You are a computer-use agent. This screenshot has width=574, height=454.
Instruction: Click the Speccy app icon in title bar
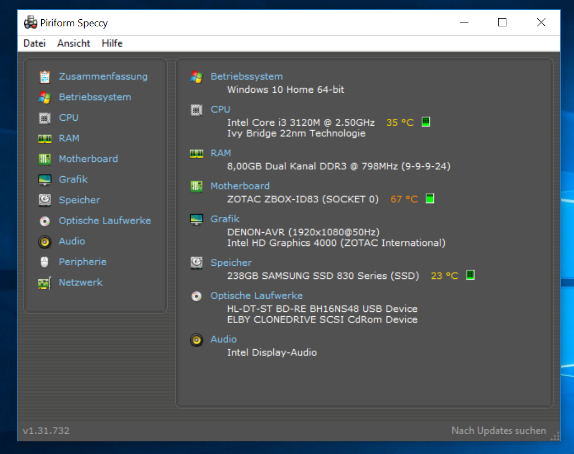[x=31, y=23]
